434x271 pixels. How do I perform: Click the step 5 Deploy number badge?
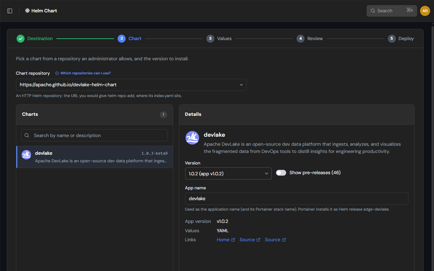click(x=391, y=39)
